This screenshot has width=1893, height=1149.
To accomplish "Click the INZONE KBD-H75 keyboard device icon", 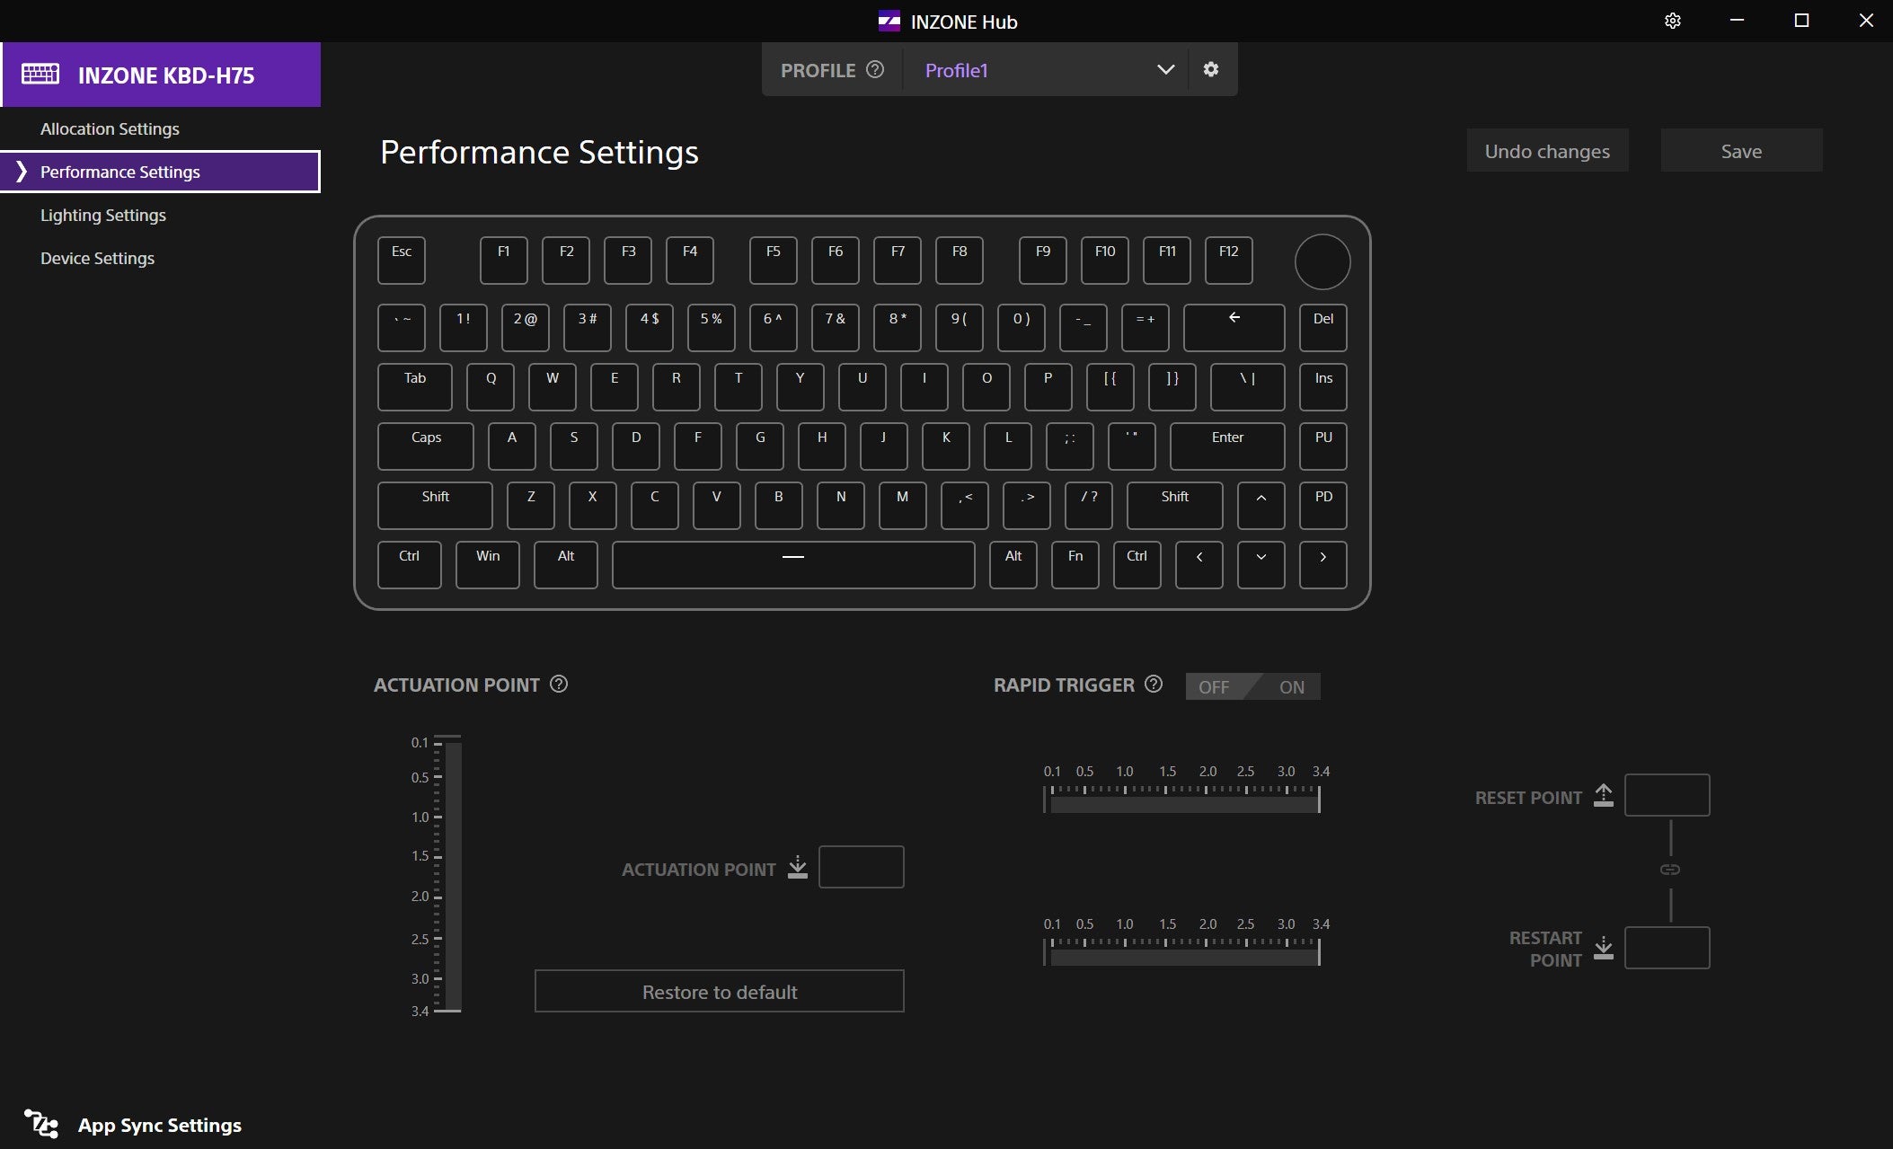I will coord(40,74).
